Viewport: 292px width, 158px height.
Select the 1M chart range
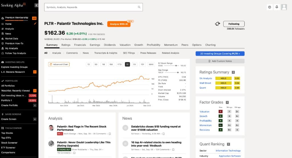tap(103, 64)
